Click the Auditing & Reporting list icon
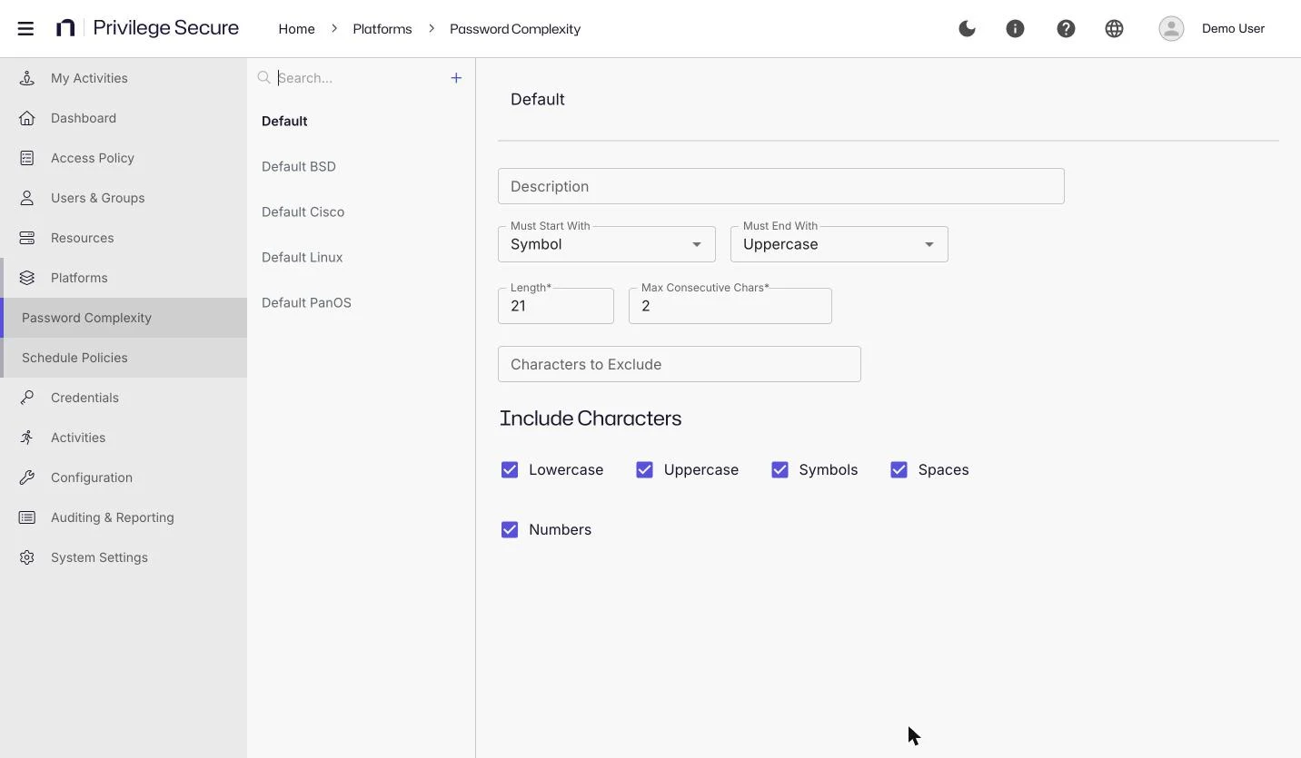The height and width of the screenshot is (758, 1301). pos(27,517)
